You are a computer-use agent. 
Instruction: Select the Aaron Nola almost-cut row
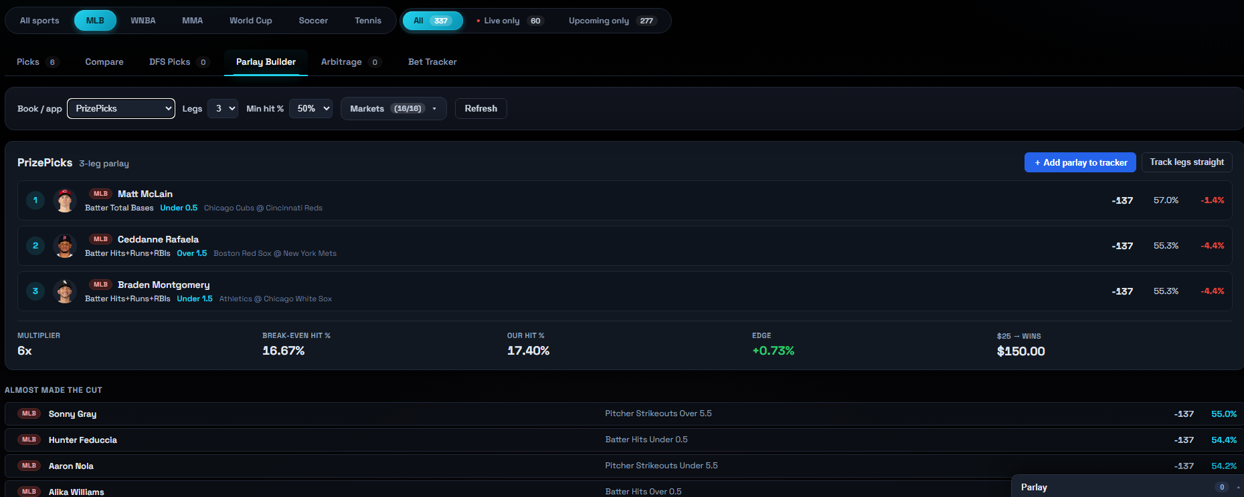point(624,466)
